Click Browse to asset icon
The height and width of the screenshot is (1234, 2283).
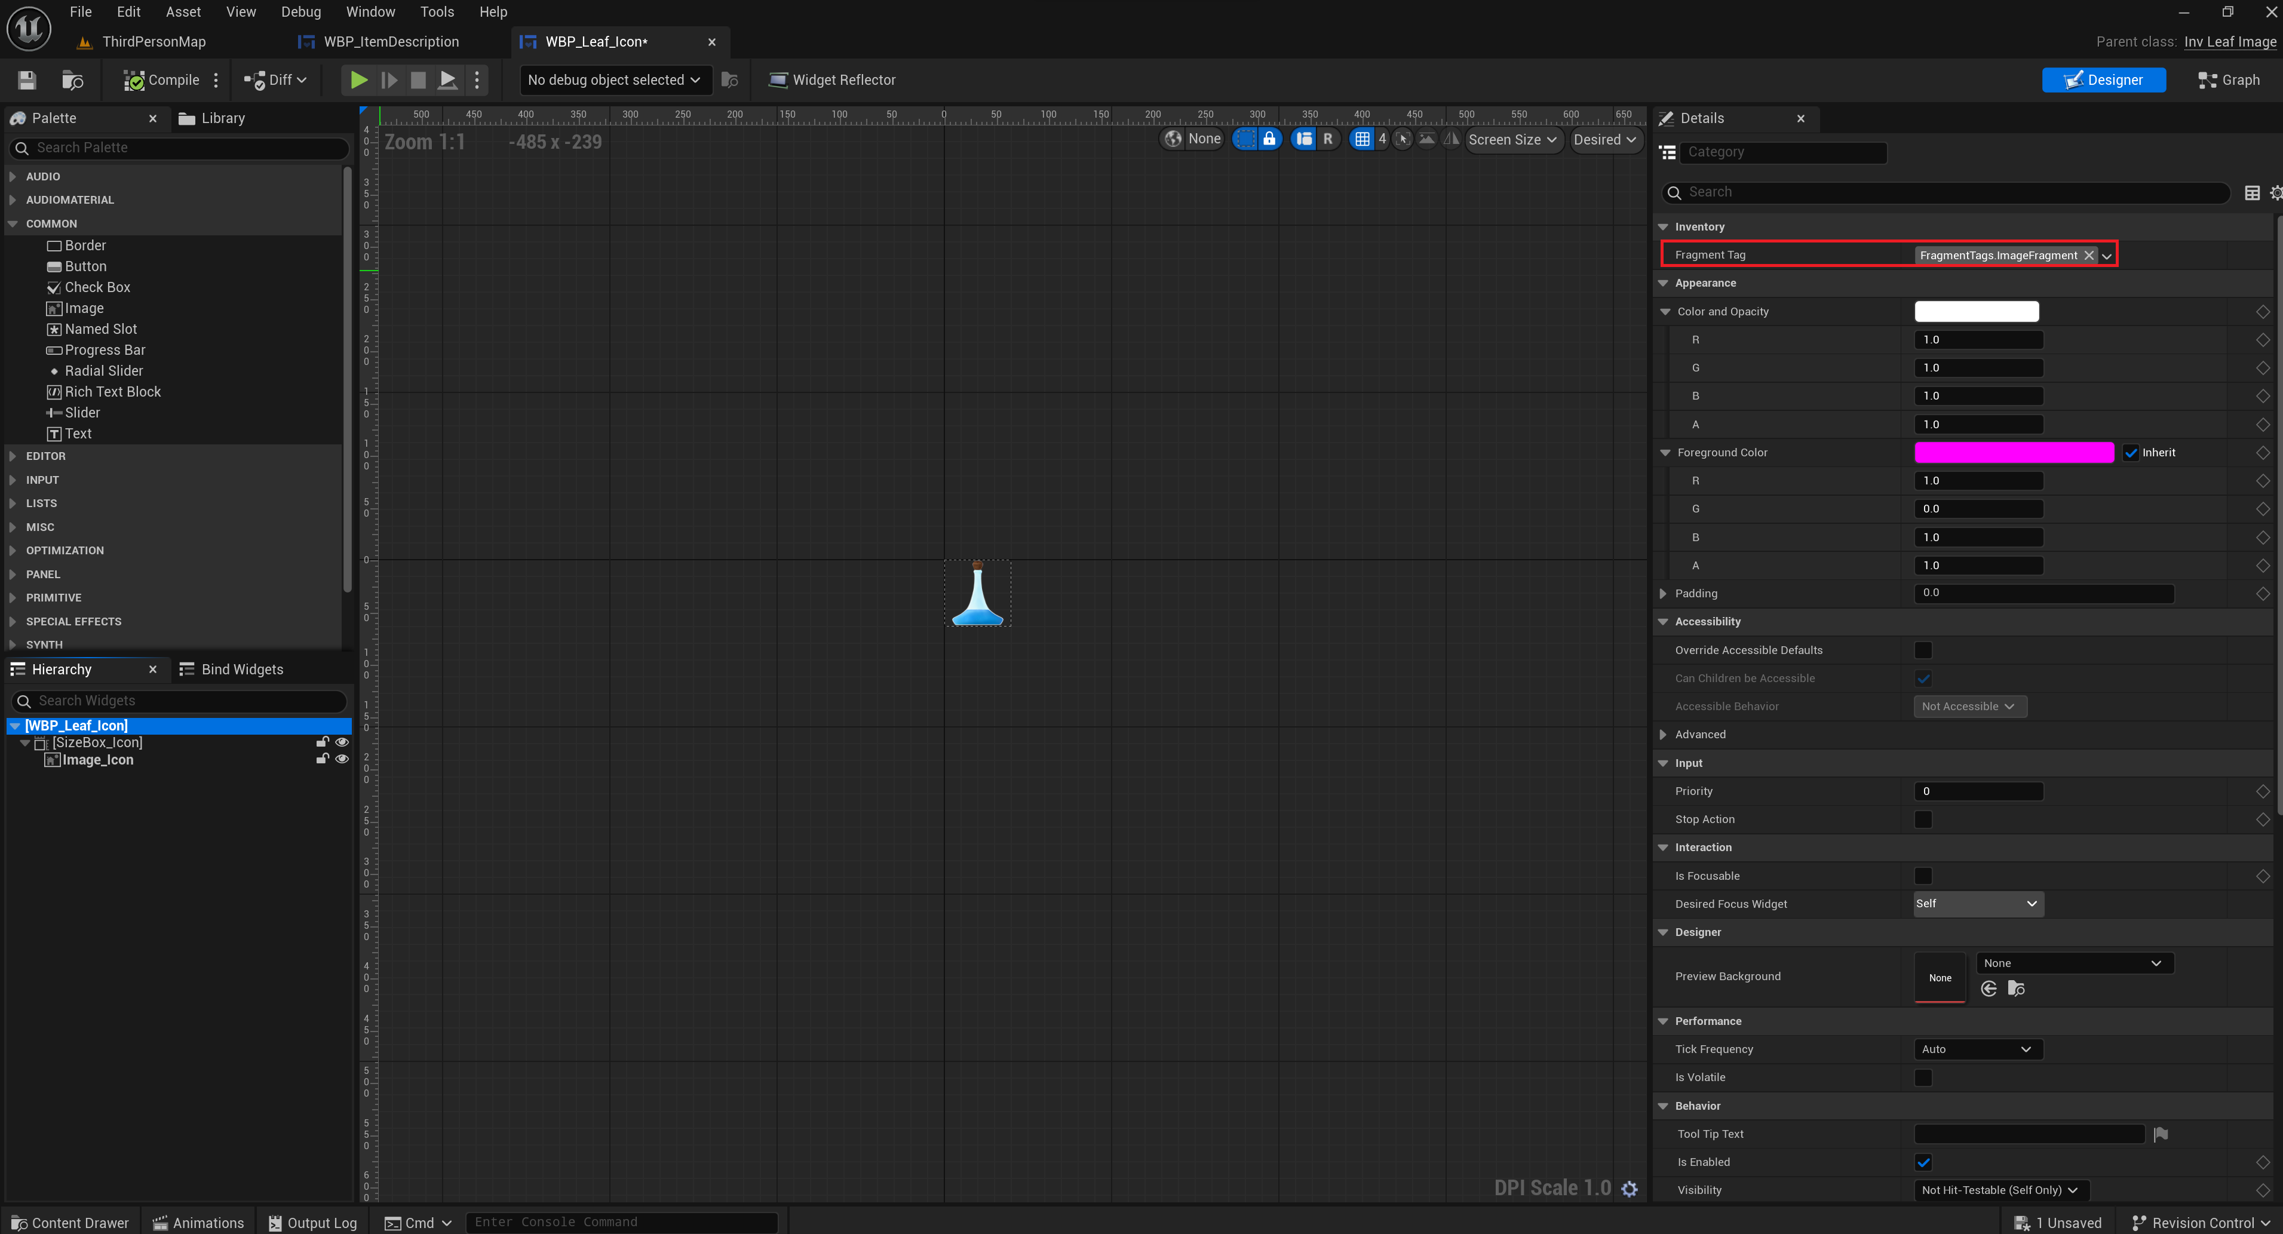point(73,80)
